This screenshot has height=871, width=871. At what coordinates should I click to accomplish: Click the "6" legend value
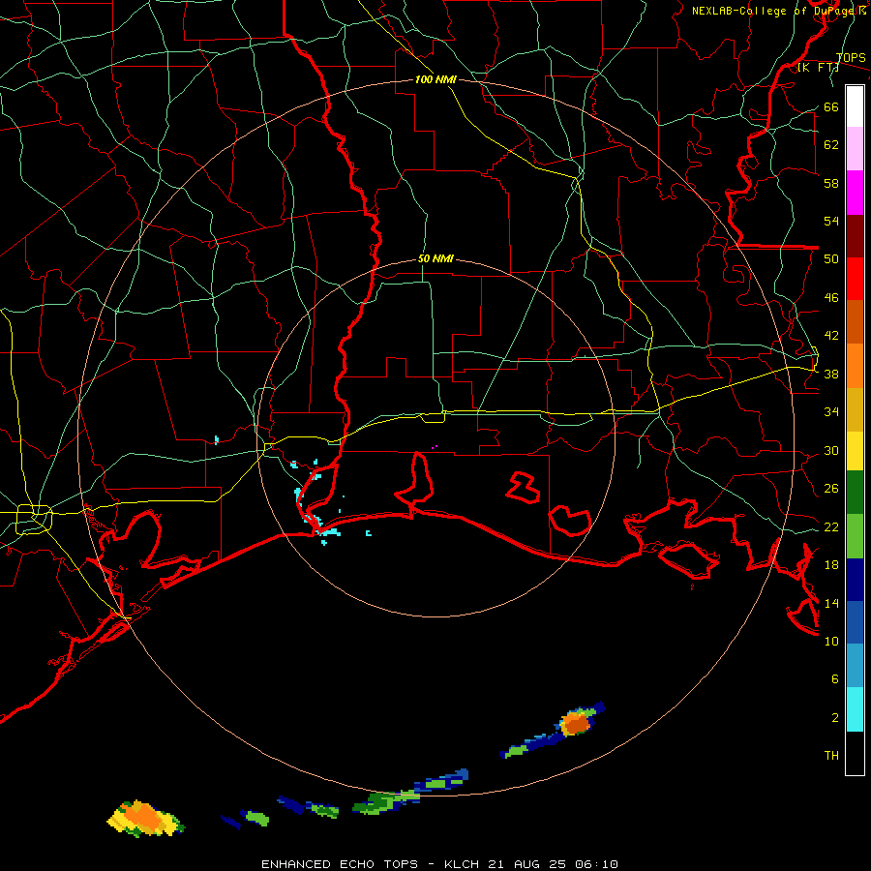pos(834,678)
